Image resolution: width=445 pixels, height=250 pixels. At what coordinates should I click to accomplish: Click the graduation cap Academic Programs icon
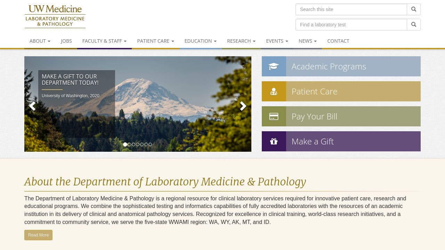(x=274, y=66)
